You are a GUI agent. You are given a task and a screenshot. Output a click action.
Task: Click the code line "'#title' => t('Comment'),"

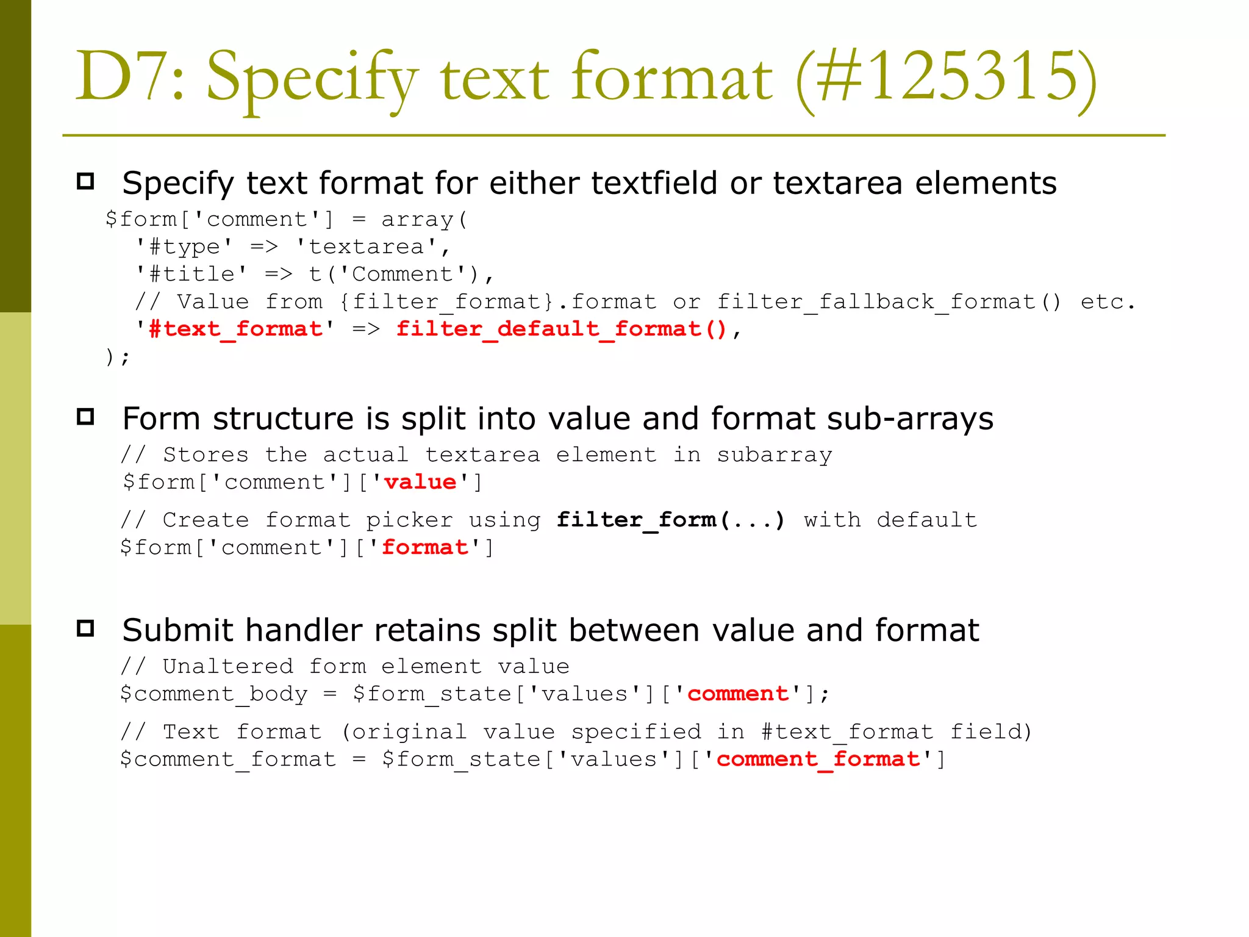(314, 275)
